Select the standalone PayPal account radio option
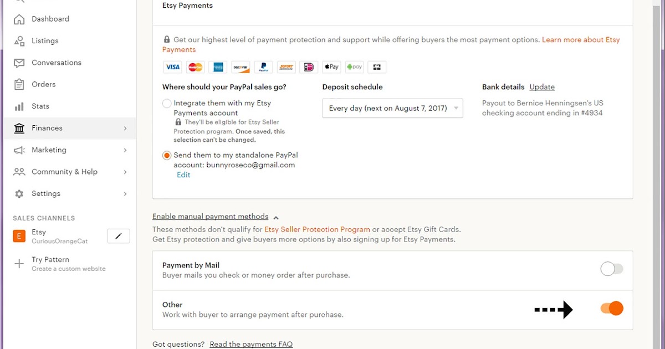 point(167,156)
